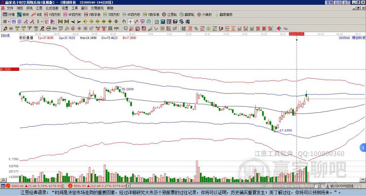366x196 pixels.
Task: Expand the candlestick style dropdown arrow
Action: tap(41, 21)
